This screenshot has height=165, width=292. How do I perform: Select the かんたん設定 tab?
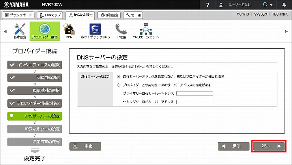80,15
